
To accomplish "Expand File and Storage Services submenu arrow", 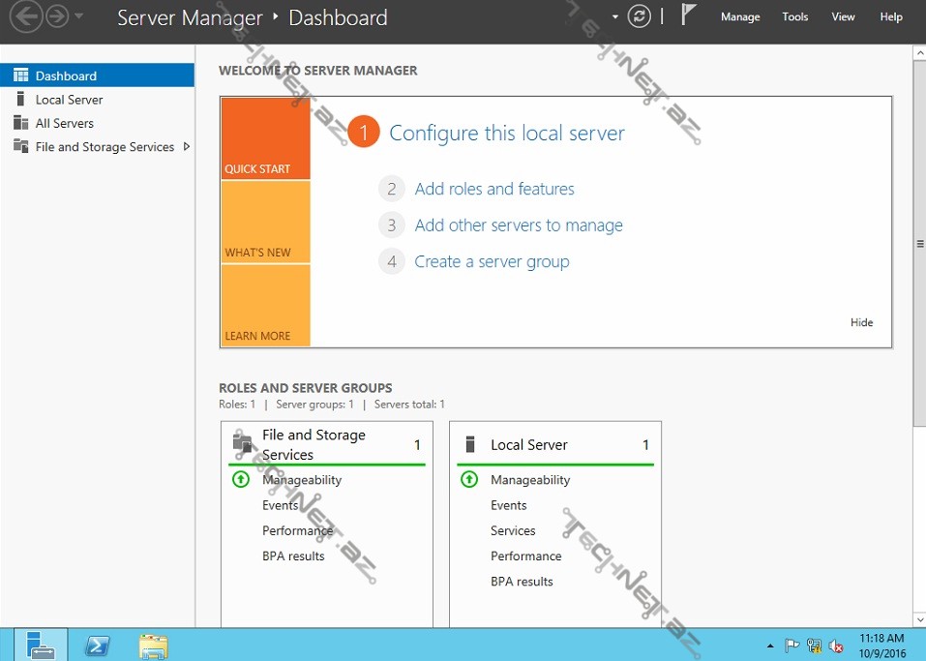I will tap(186, 147).
